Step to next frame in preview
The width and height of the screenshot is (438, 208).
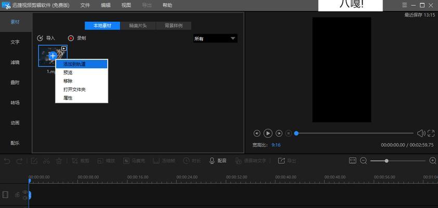point(279,133)
